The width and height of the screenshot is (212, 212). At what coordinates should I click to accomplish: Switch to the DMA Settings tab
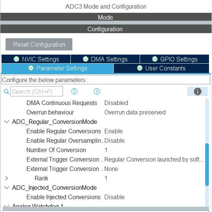click(x=105, y=59)
